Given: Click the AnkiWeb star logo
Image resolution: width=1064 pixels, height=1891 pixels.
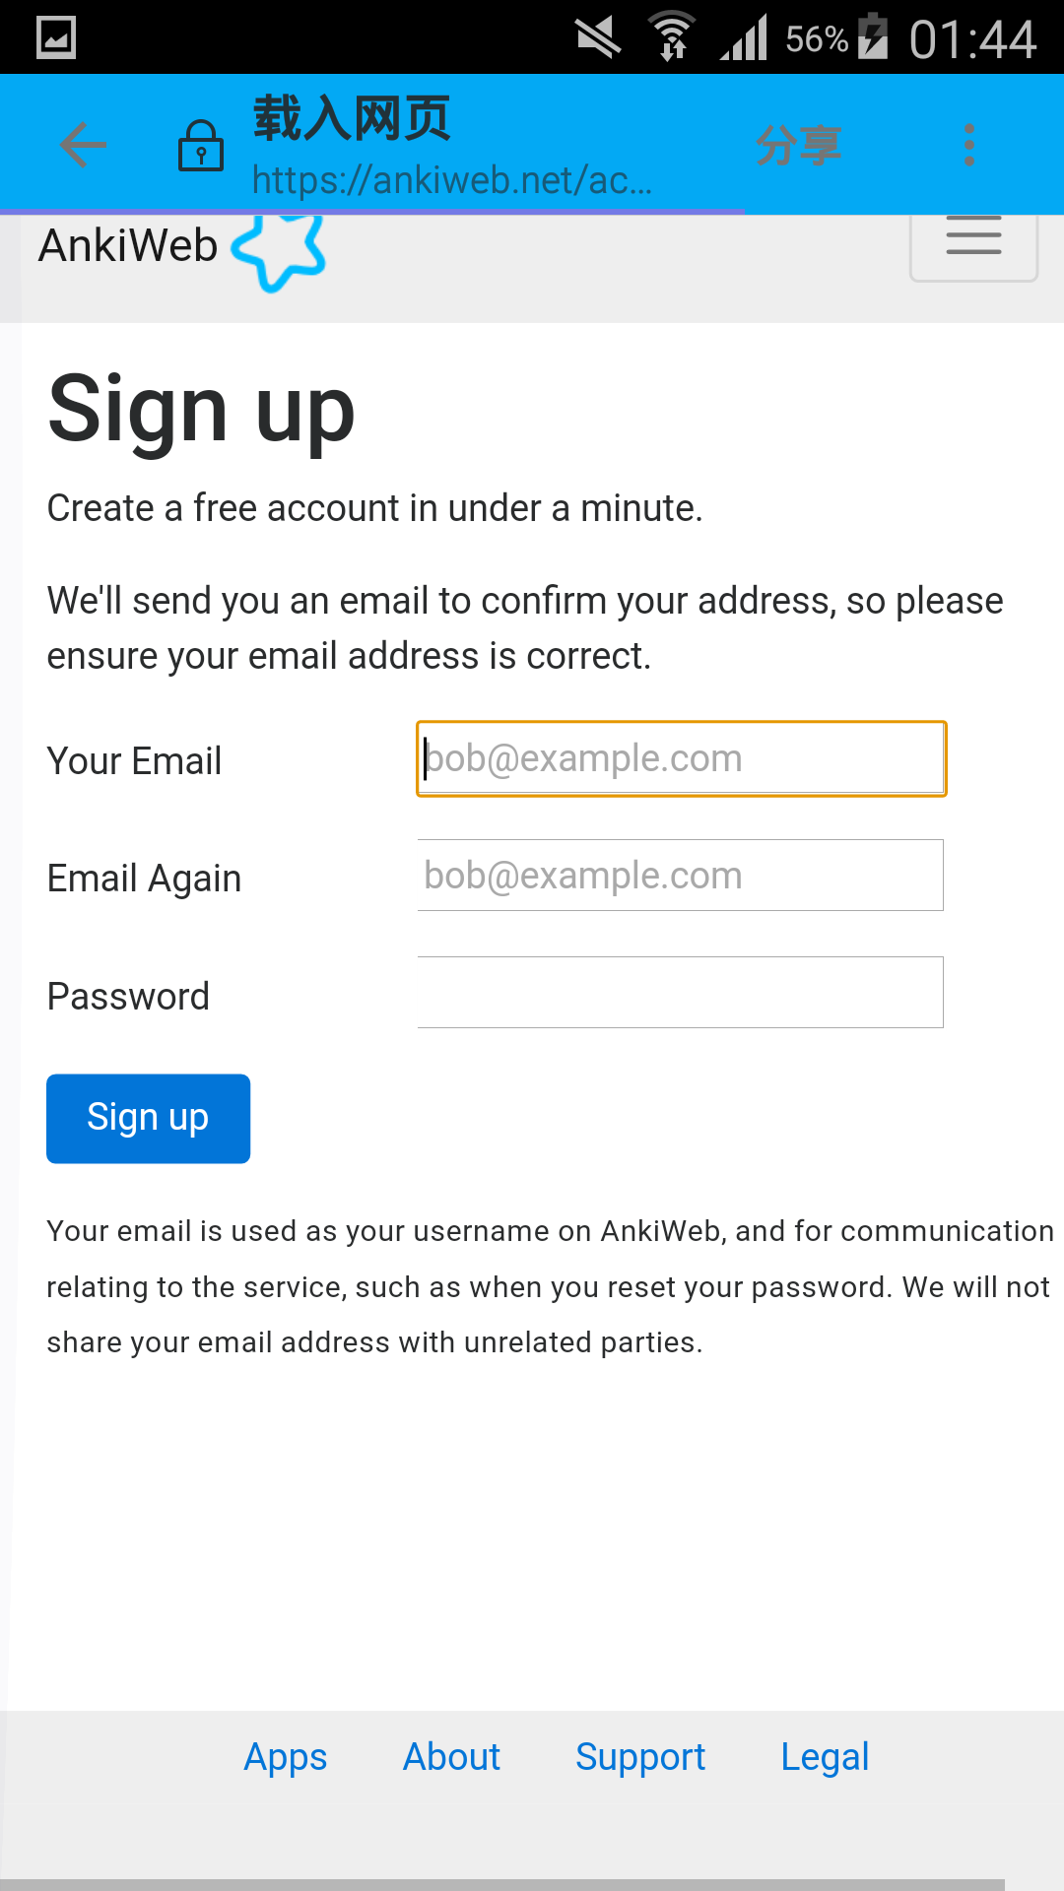Looking at the screenshot, I should click(x=279, y=251).
